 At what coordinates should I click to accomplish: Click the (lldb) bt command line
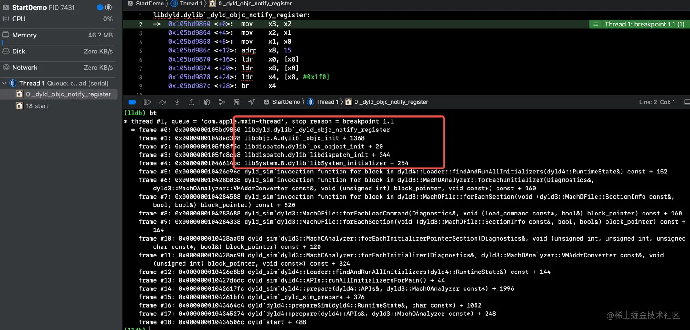[141, 113]
